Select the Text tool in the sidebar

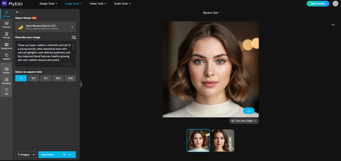tap(6, 91)
